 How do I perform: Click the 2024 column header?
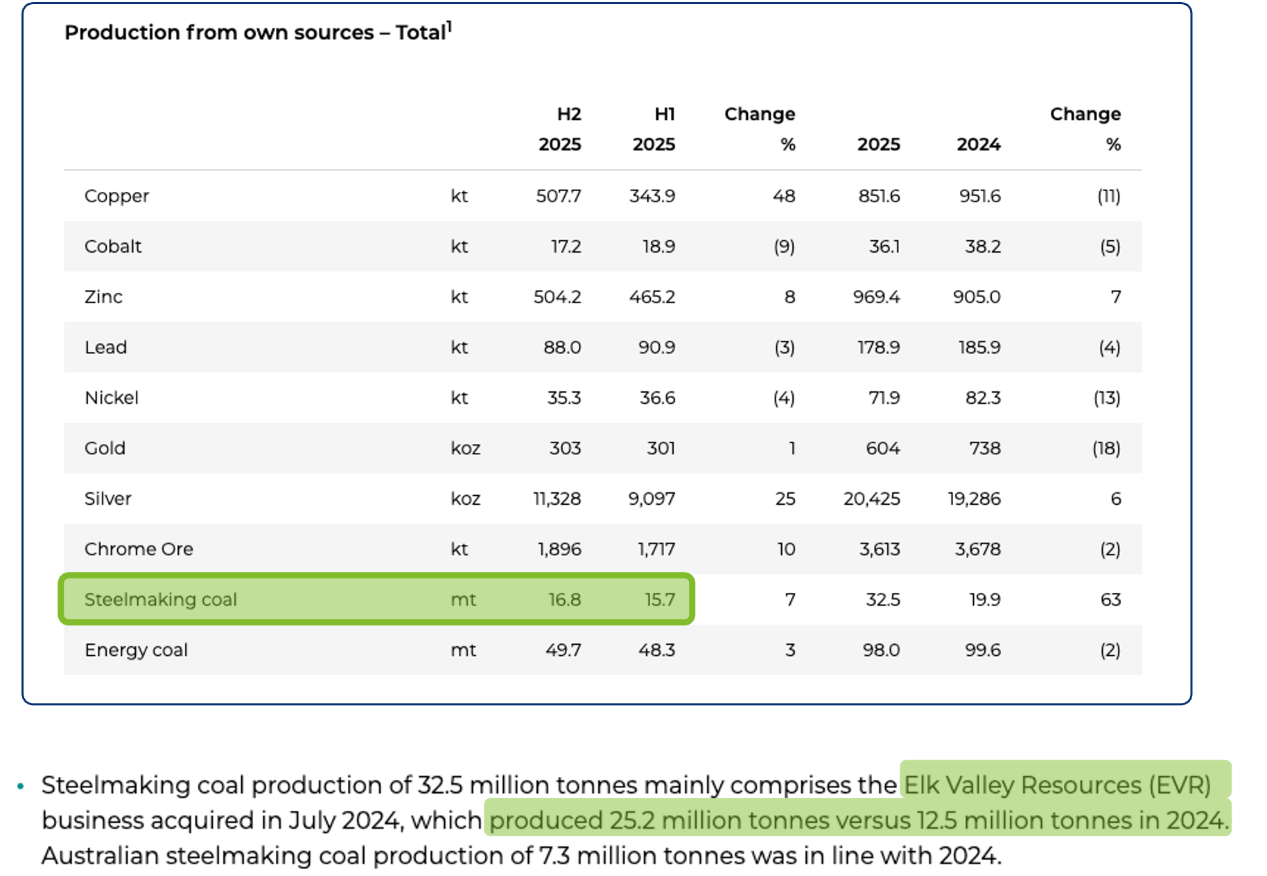pyautogui.click(x=979, y=144)
